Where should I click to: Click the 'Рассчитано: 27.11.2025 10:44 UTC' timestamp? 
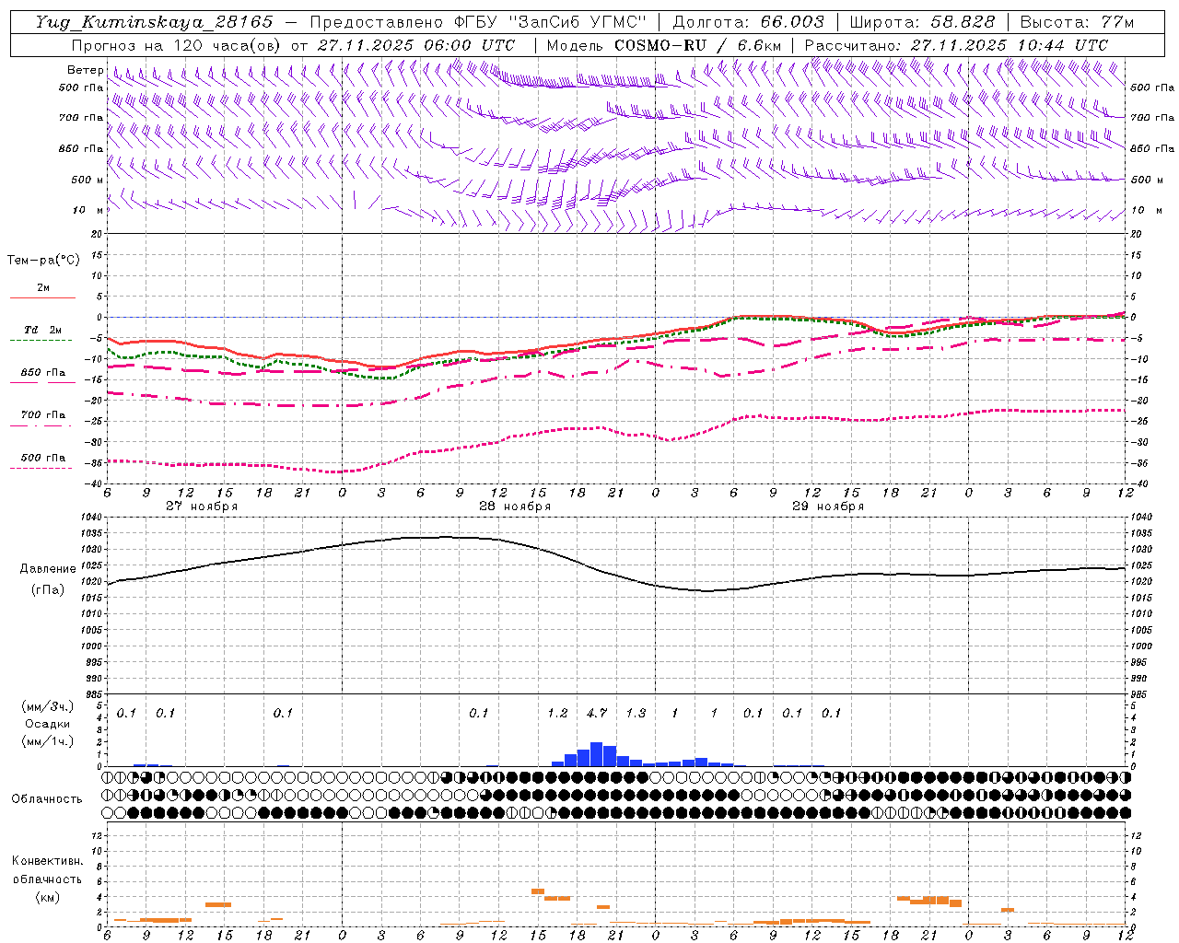[955, 45]
